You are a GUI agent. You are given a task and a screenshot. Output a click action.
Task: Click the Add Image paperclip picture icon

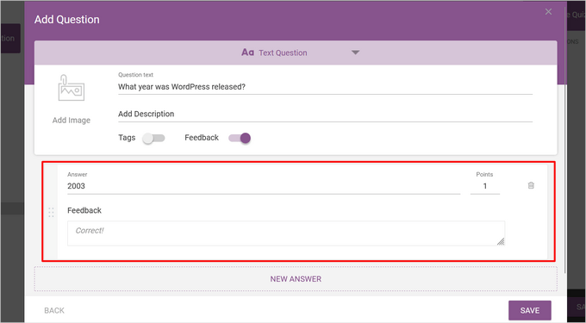tap(71, 88)
